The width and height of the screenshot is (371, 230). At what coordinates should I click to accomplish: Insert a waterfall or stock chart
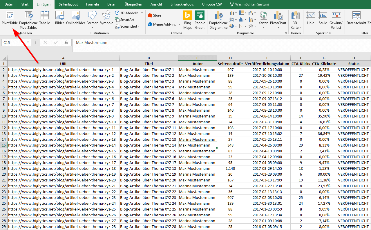[252, 13]
